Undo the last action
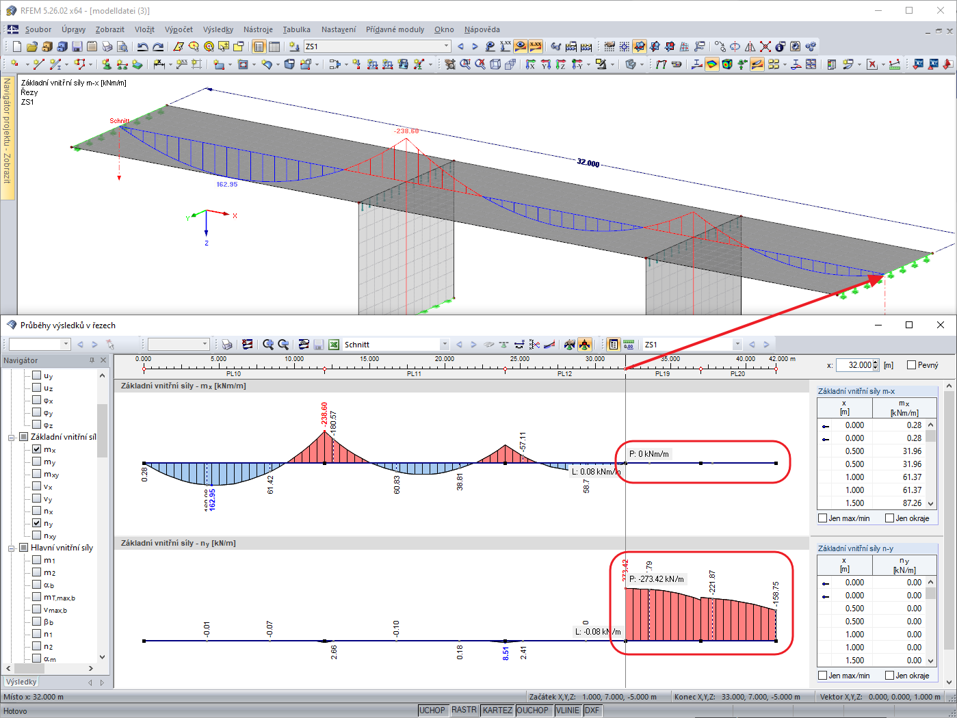Image resolution: width=957 pixels, height=718 pixels. click(142, 46)
